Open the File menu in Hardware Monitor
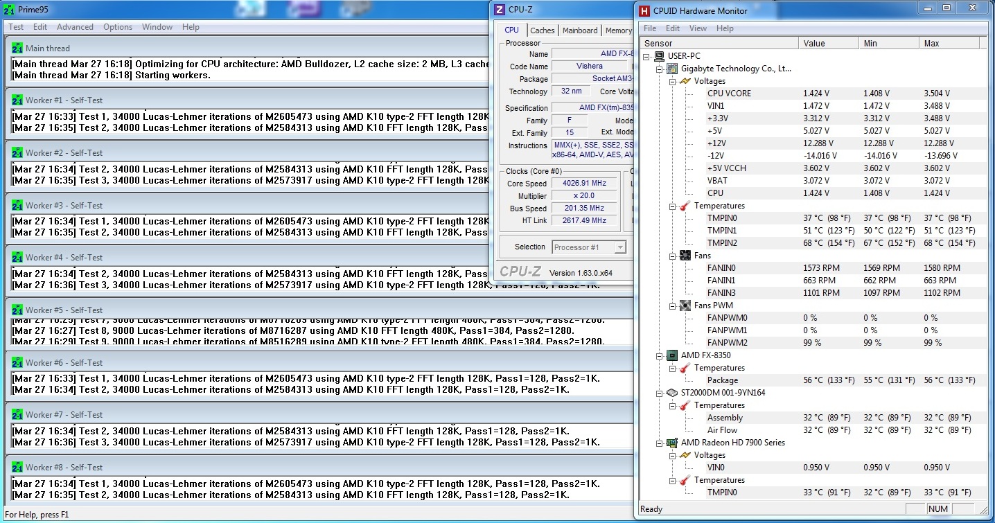 (650, 28)
